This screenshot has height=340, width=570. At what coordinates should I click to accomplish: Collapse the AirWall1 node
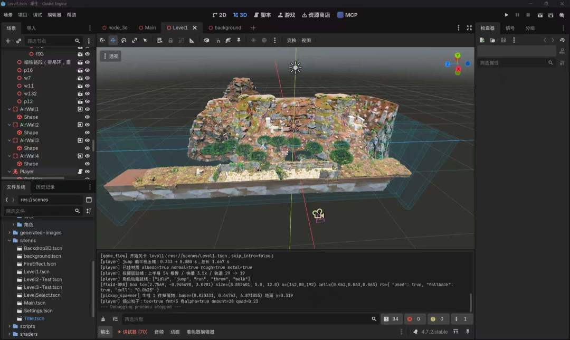(9, 109)
